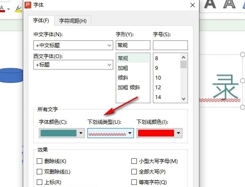Close the Font dialog with X button
The height and width of the screenshot is (187, 245).
click(193, 5)
